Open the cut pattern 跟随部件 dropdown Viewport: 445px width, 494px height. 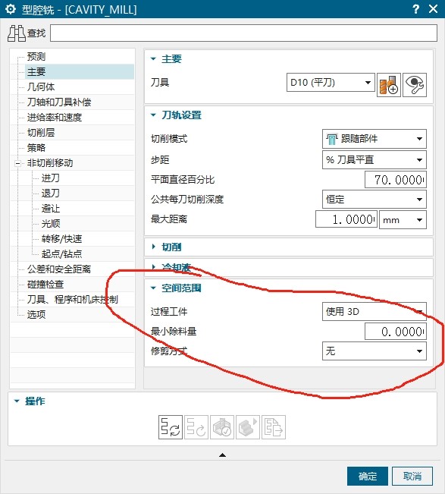(x=374, y=139)
